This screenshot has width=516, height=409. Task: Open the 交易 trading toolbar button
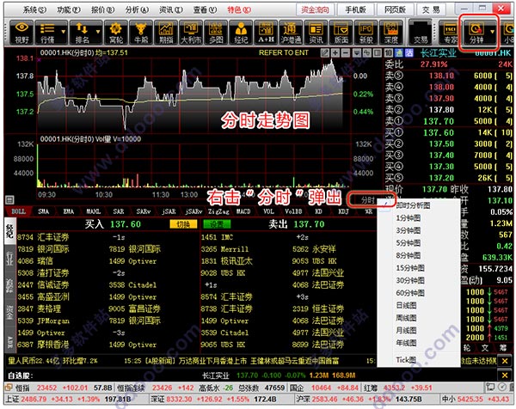click(421, 32)
